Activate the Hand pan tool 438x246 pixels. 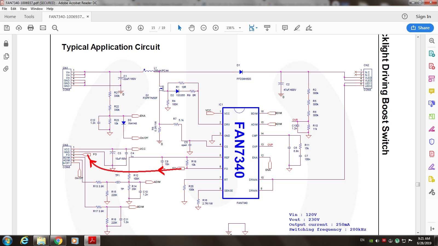coord(192,28)
